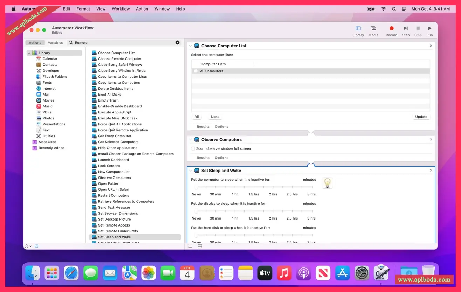The height and width of the screenshot is (292, 461).
Task: Collapse the Observe Computers action
Action: (191, 140)
